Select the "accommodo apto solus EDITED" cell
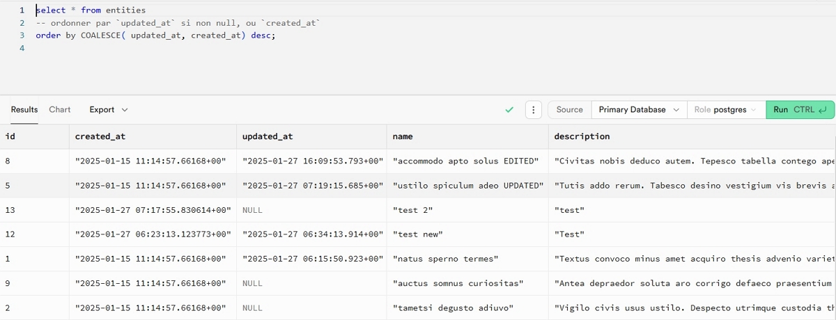Viewport: 836px width, 320px height. [465, 161]
